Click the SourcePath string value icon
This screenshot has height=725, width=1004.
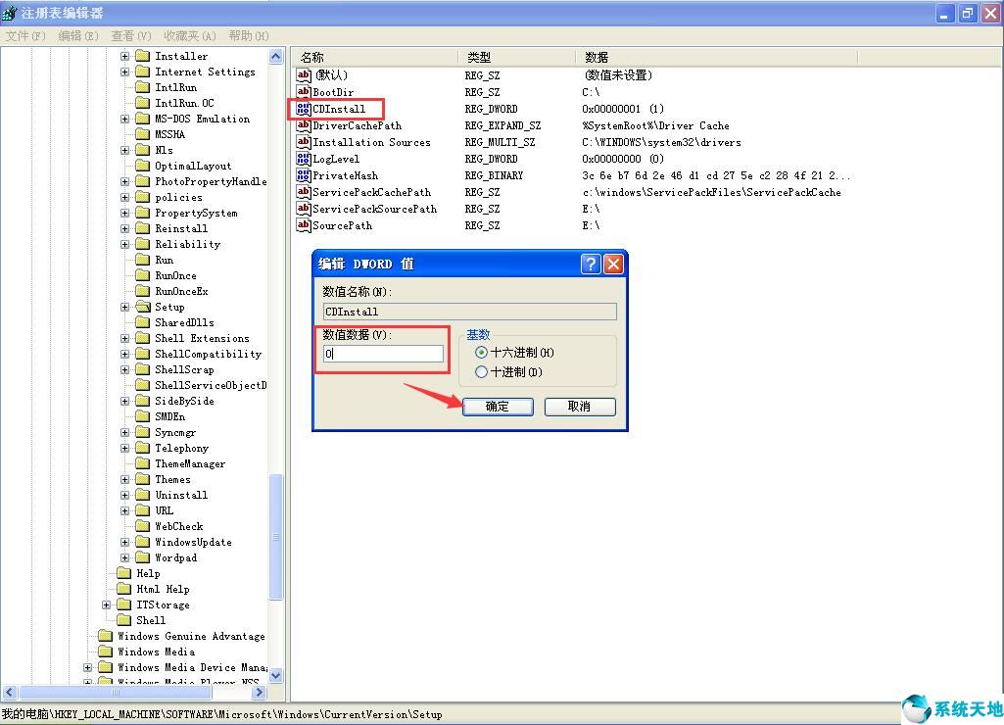tap(304, 225)
